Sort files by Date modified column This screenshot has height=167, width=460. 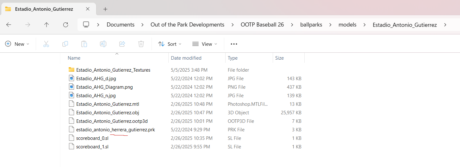coord(186,58)
